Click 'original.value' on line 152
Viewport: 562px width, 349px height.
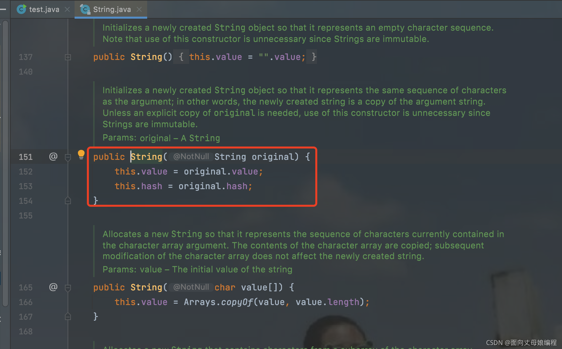pos(221,172)
